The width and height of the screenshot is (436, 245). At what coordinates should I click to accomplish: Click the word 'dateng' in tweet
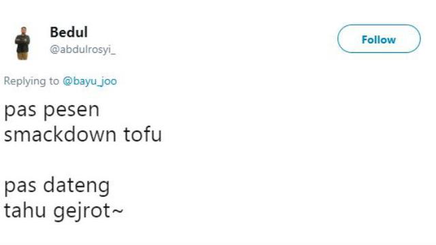[76, 186]
